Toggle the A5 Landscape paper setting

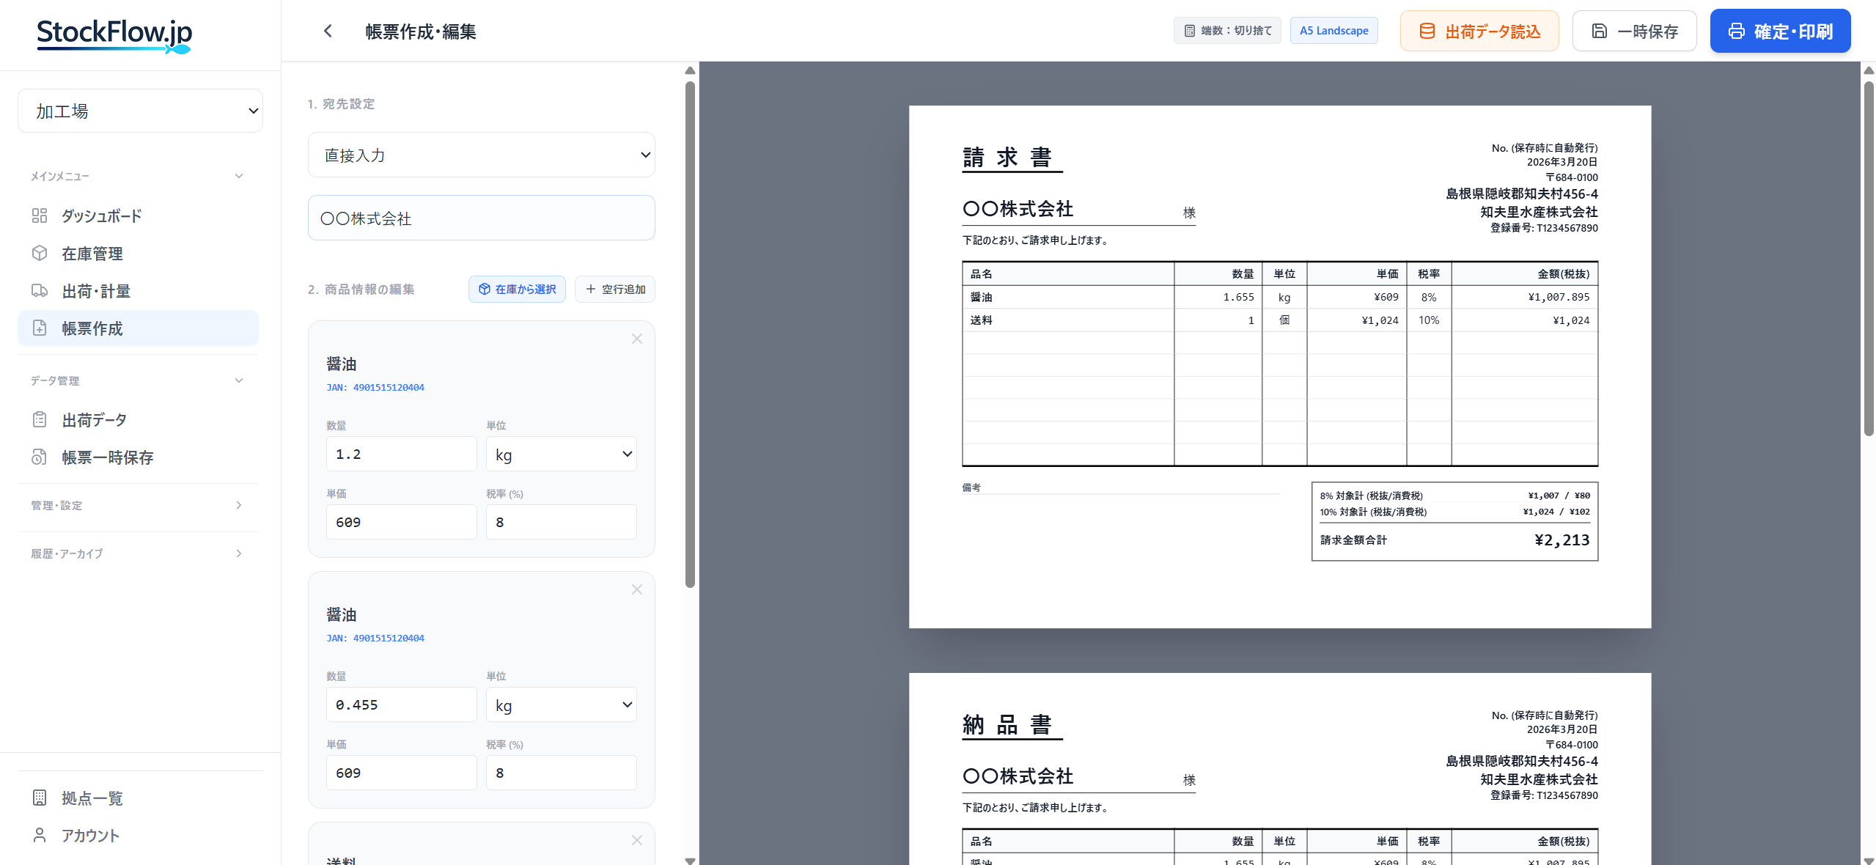pyautogui.click(x=1333, y=30)
